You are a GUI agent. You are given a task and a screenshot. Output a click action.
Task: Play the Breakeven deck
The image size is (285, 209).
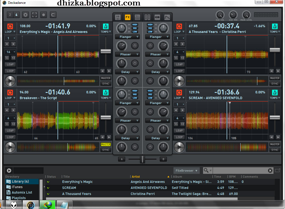(10, 147)
